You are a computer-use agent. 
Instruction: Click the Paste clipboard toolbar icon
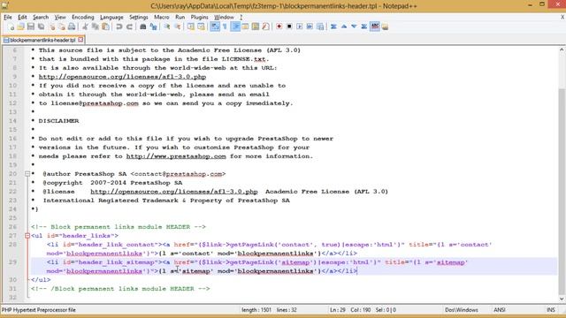click(x=105, y=26)
